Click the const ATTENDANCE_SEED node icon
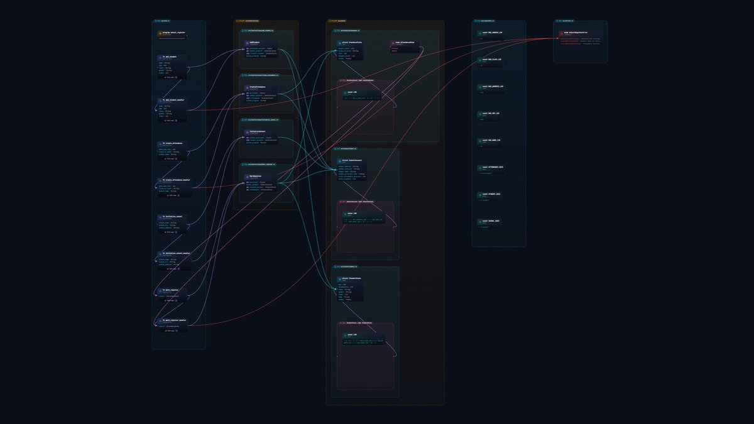 point(481,167)
